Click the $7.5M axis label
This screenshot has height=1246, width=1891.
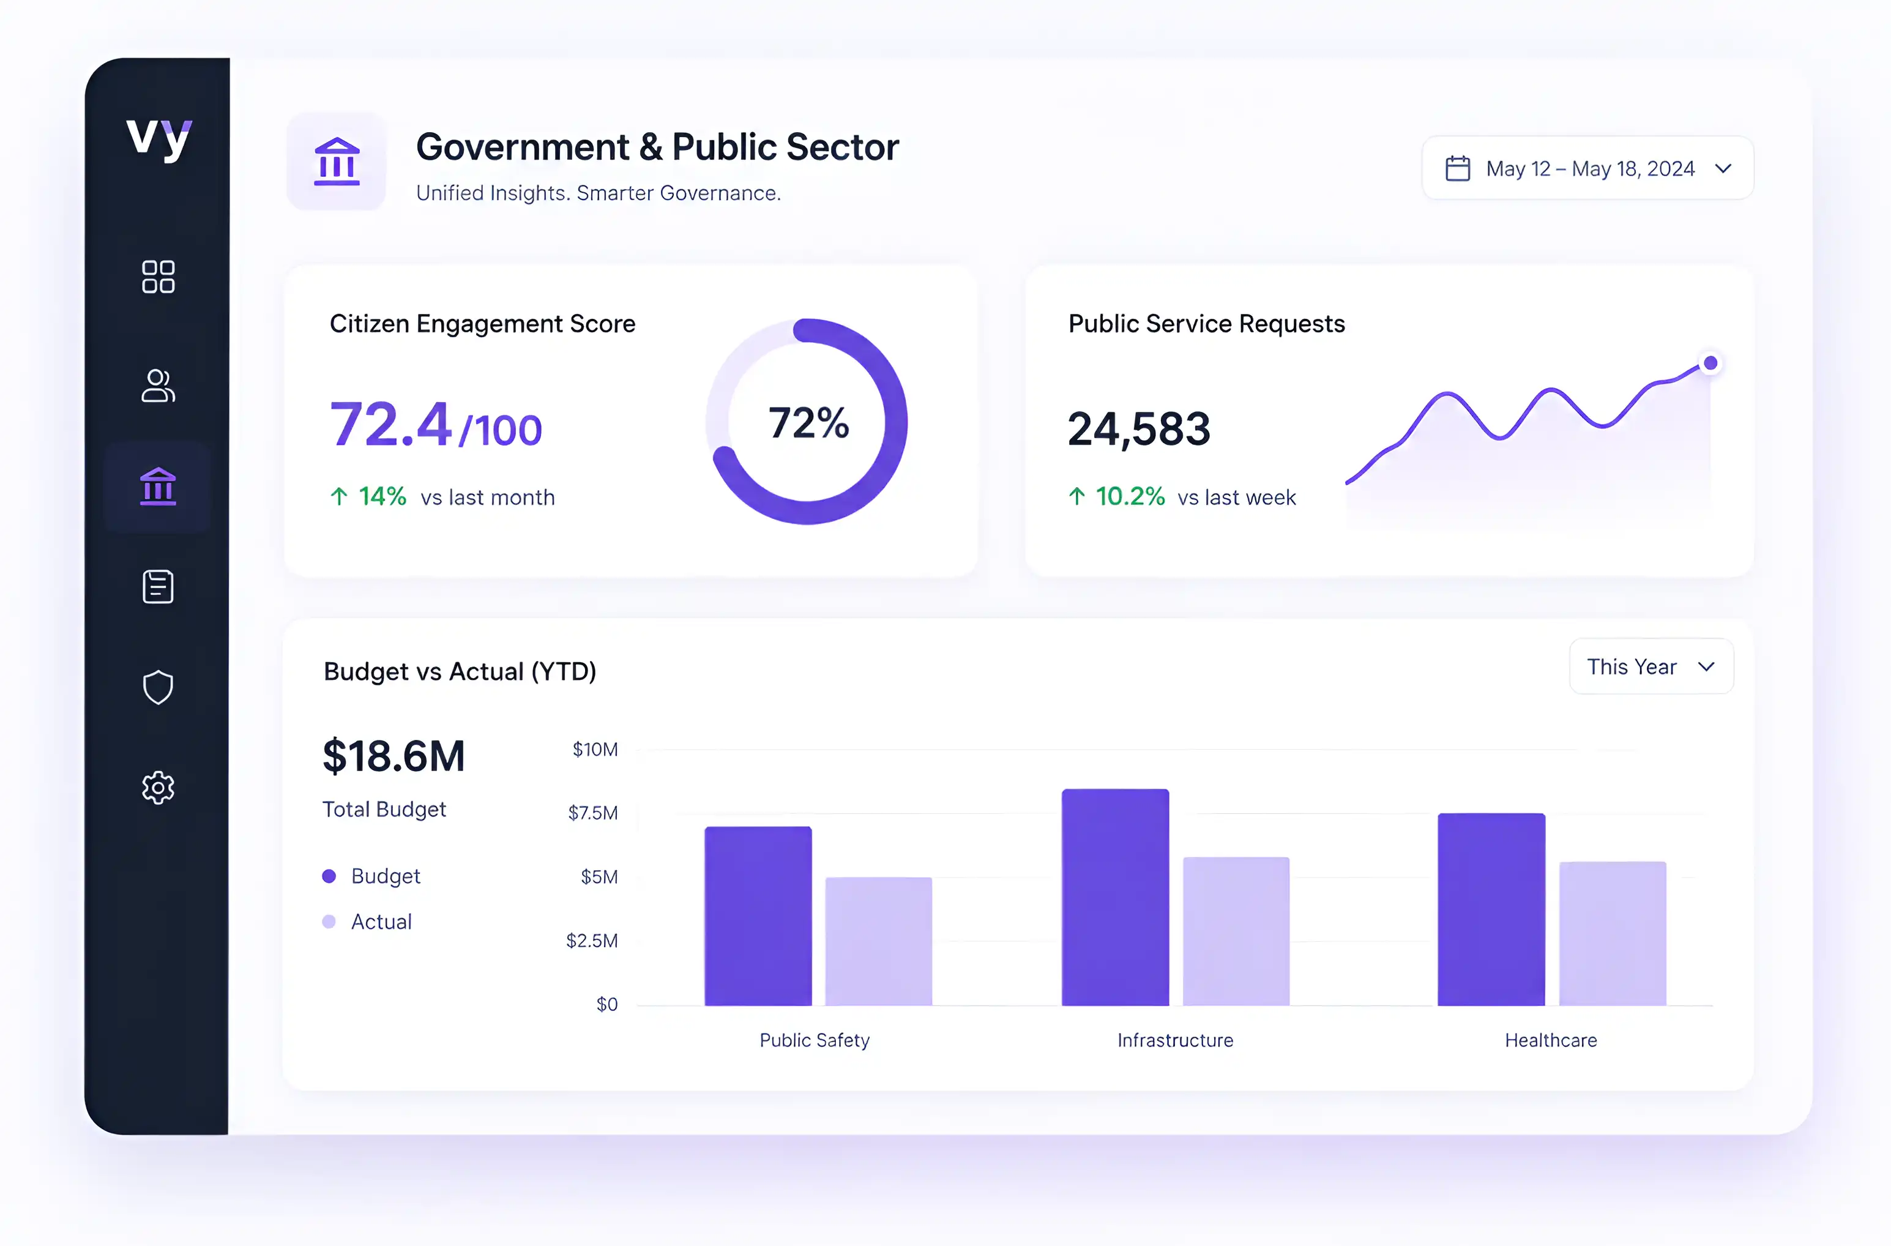point(593,813)
